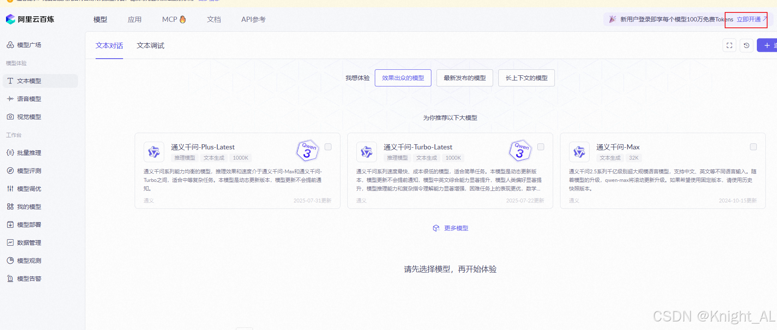This screenshot has height=330, width=777.
Task: Click the 文本生成 tag on Max card
Action: pyautogui.click(x=610, y=158)
